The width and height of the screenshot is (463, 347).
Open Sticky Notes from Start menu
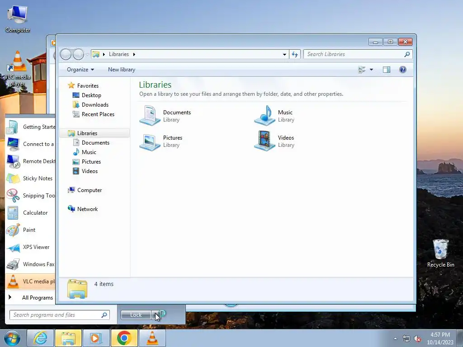[x=30, y=178]
